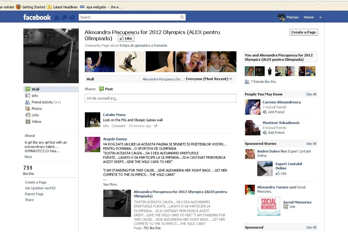Click the 7 friends like this icon
The width and height of the screenshot is (348, 232).
tap(247, 82)
